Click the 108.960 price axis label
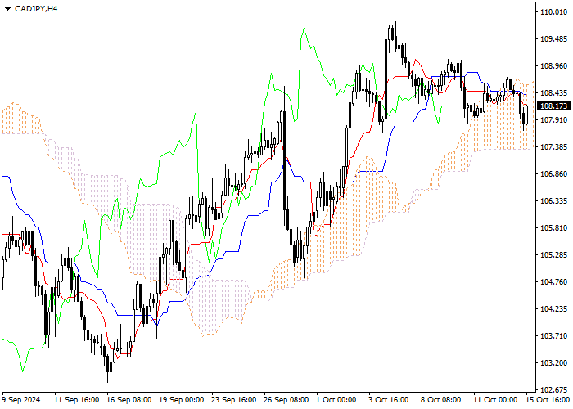573x409 pixels. point(553,66)
